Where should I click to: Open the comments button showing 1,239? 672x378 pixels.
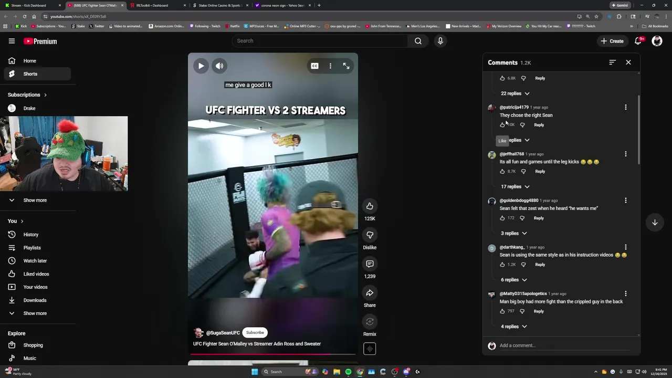click(x=370, y=264)
